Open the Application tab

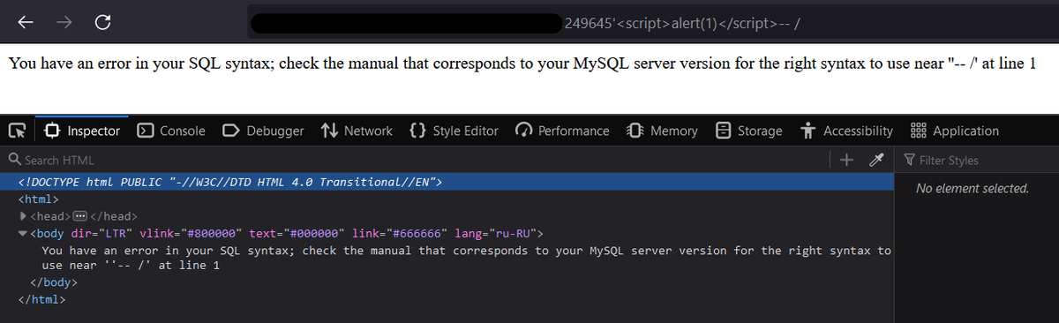point(954,131)
